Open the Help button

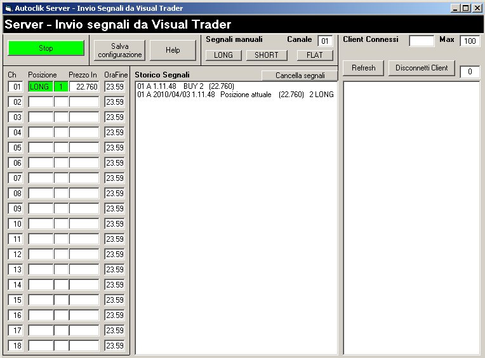pos(173,50)
